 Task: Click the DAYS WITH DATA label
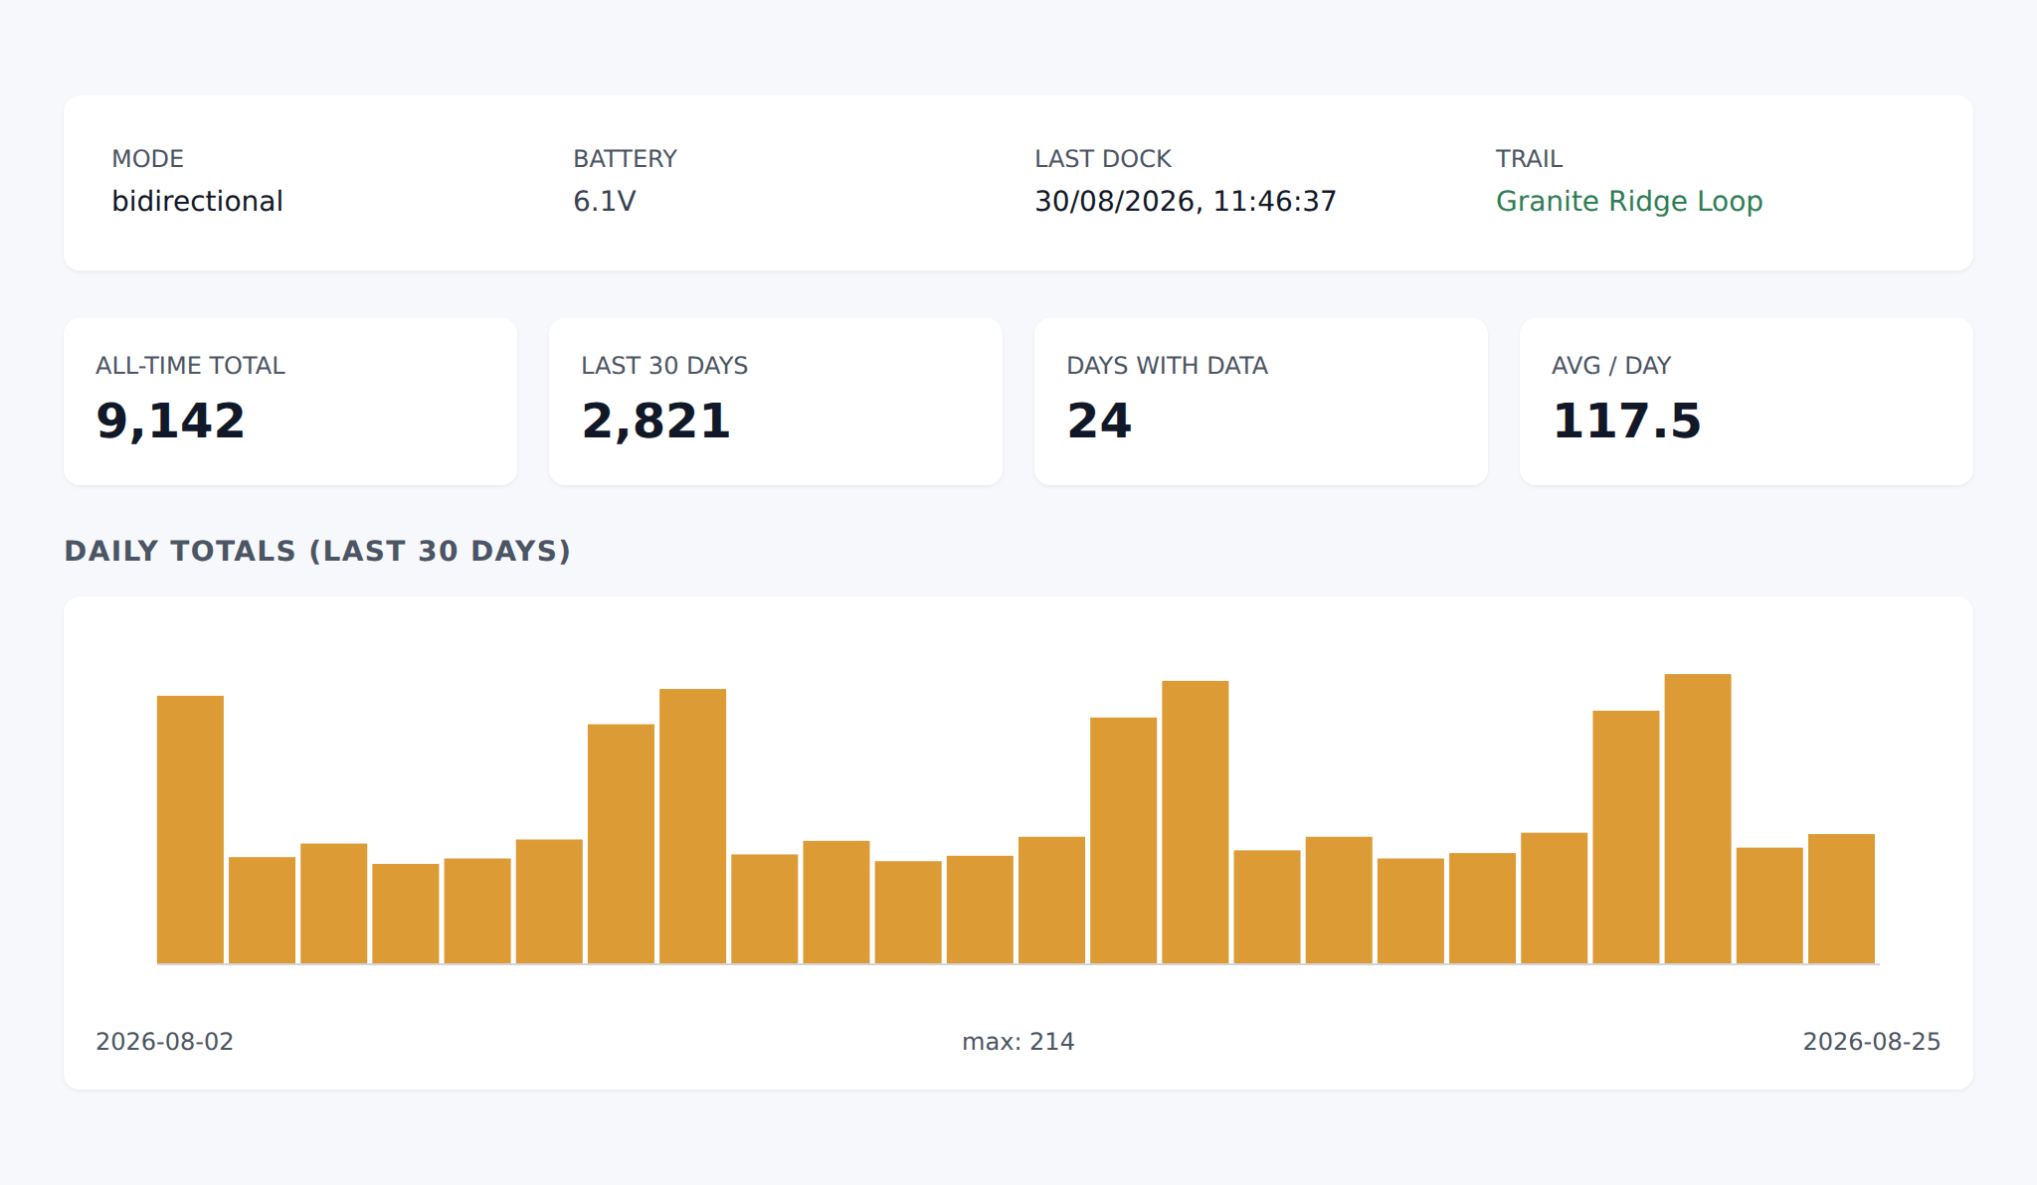point(1167,366)
